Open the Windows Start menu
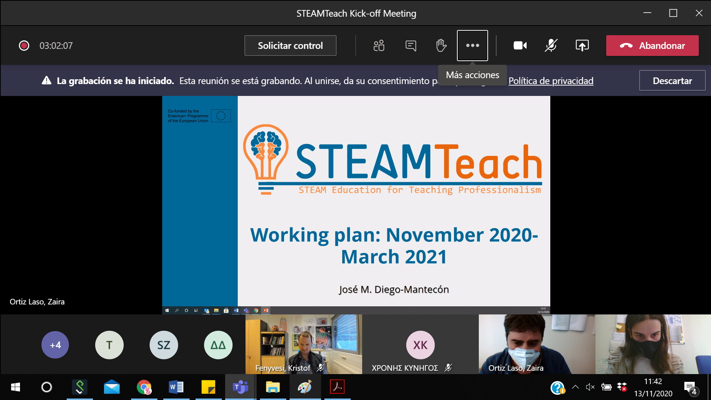Screen dimensions: 711x400 [x=15, y=387]
